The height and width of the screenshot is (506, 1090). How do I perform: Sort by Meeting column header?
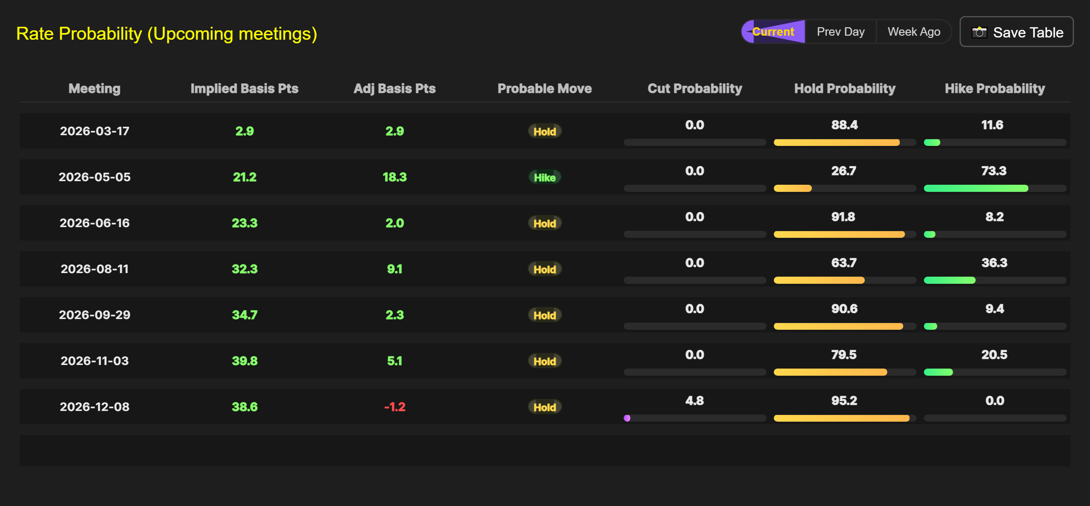pyautogui.click(x=94, y=88)
